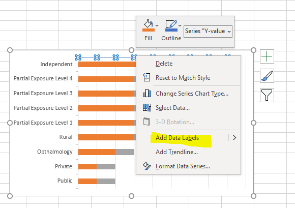295x208 pixels.
Task: Click the Rural axis label
Action: tap(66, 137)
